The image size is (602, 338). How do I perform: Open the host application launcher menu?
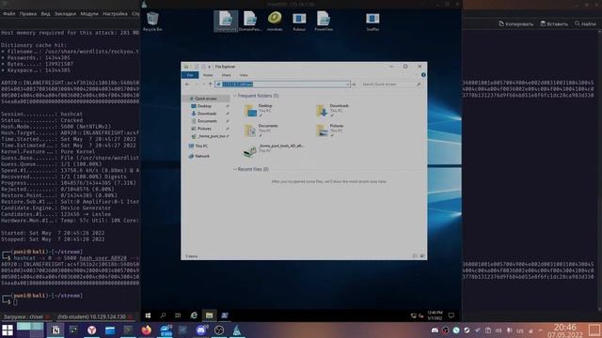click(8, 330)
